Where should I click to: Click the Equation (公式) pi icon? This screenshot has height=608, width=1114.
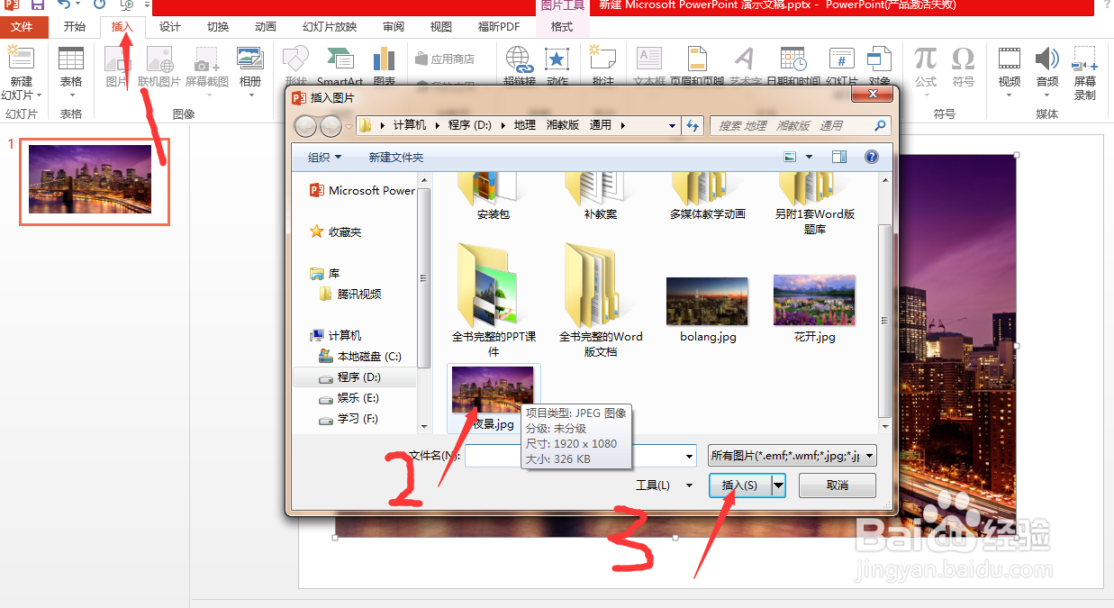(926, 59)
